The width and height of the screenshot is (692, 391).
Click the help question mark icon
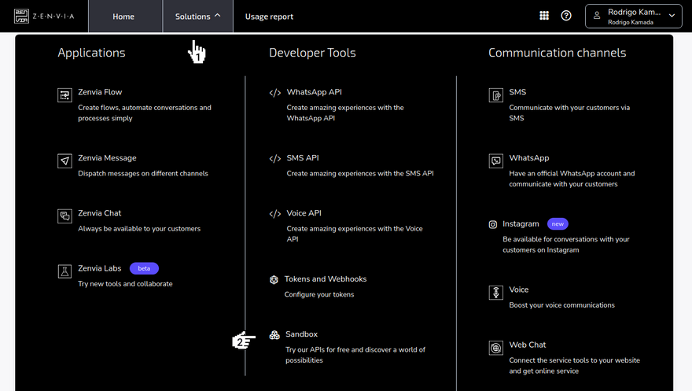point(566,16)
